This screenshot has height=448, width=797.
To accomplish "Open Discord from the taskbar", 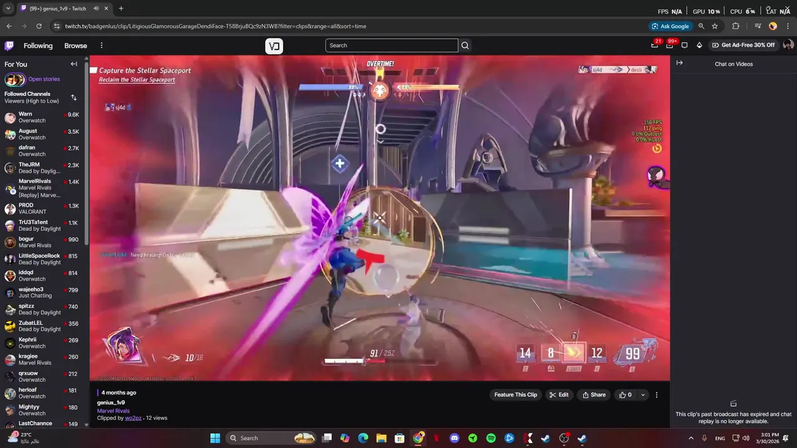I will pyautogui.click(x=455, y=438).
